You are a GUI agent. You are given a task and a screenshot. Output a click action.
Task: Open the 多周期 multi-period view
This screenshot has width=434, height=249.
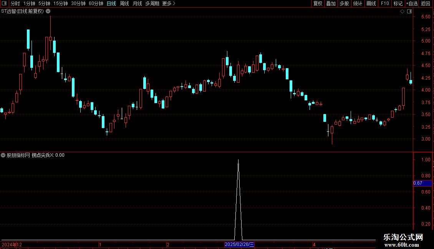point(152,3)
